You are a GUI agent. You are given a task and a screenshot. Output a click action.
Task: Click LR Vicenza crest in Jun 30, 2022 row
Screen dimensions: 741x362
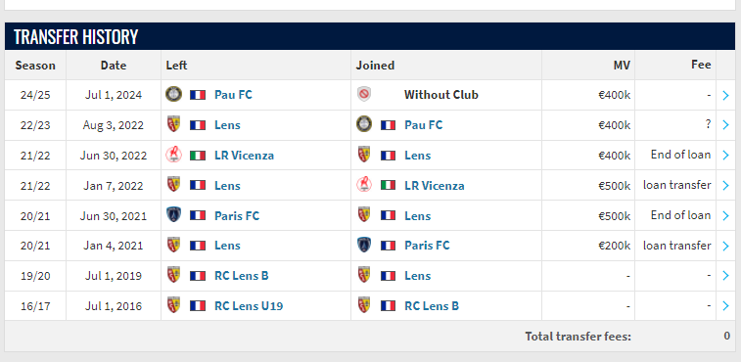click(173, 155)
